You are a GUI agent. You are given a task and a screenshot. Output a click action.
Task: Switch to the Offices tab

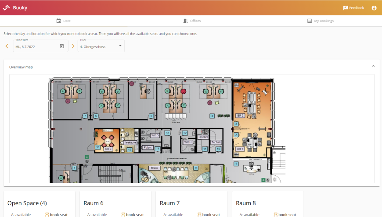(191, 21)
